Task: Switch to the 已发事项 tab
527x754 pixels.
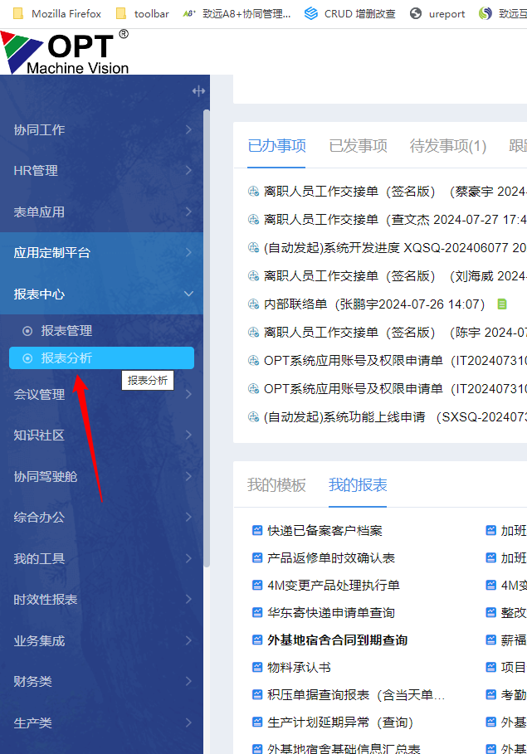Action: (358, 146)
